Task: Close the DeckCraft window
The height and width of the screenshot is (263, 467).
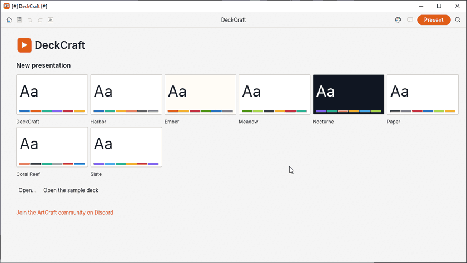Action: point(458,6)
